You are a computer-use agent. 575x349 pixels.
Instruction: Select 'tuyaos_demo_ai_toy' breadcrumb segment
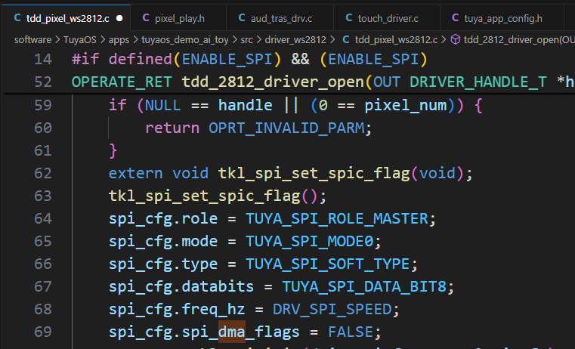pos(185,39)
